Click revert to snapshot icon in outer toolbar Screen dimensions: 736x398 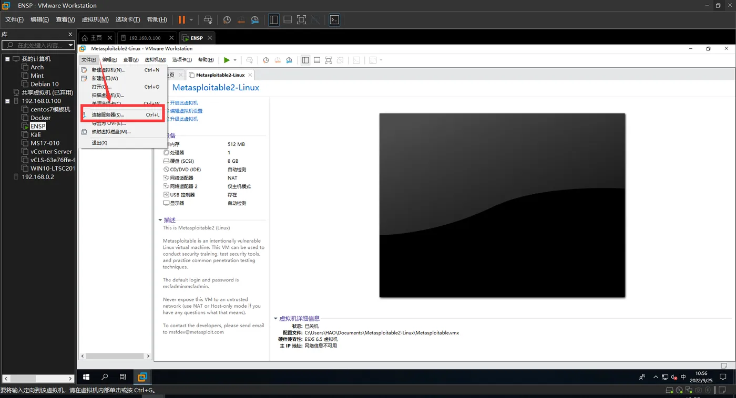[x=241, y=20]
